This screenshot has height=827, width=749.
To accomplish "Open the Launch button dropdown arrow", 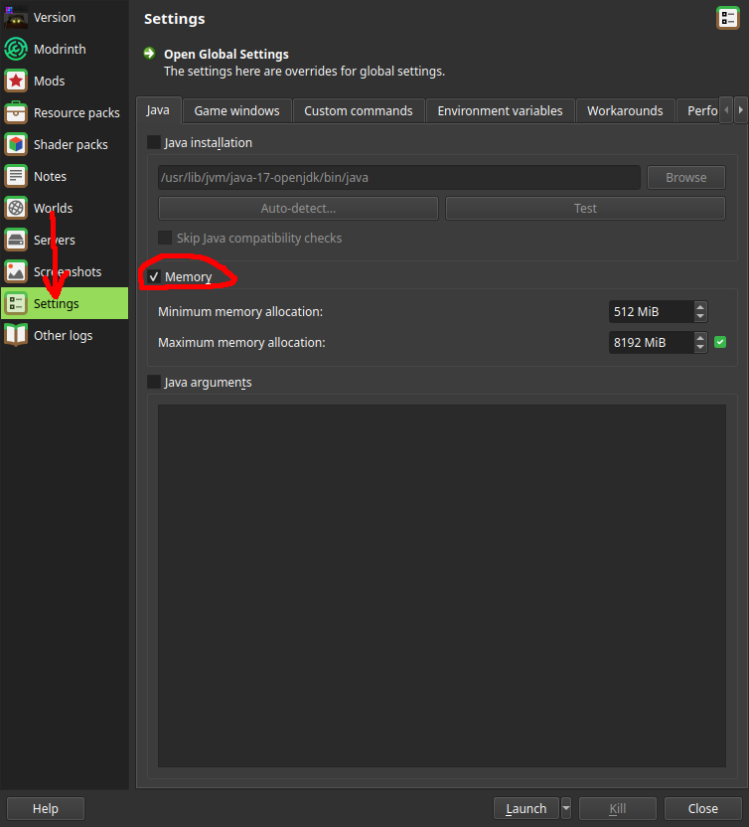I will click(x=566, y=808).
